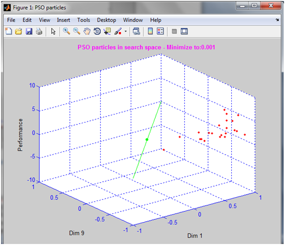Activate the Zoom In magnifier tool
This screenshot has height=245, width=285.
(x=67, y=31)
